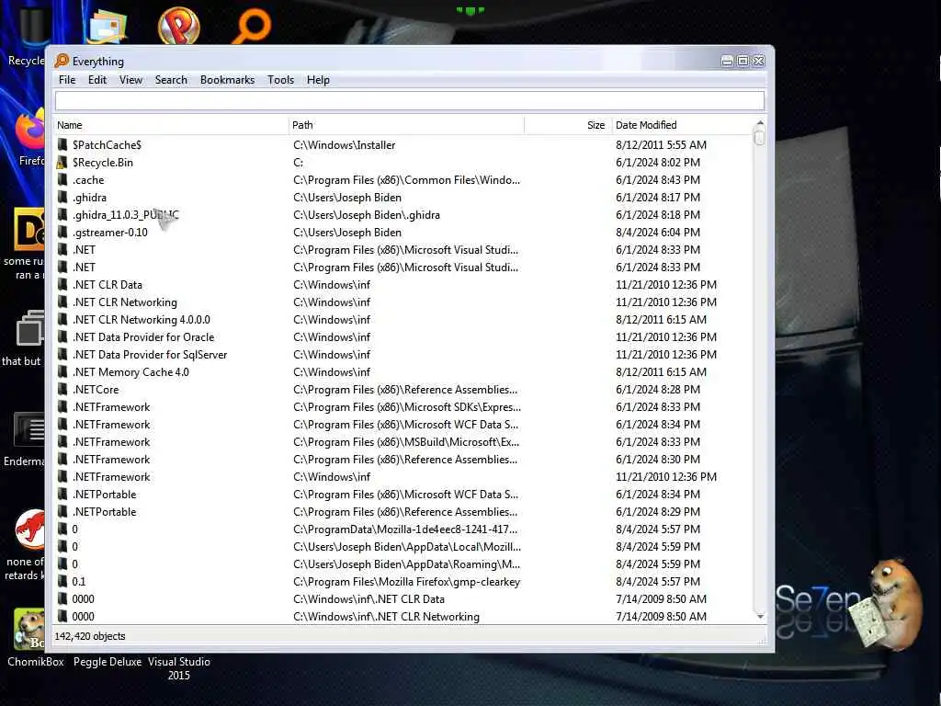Select .NET Memory Cache 4.0 entry

click(130, 371)
